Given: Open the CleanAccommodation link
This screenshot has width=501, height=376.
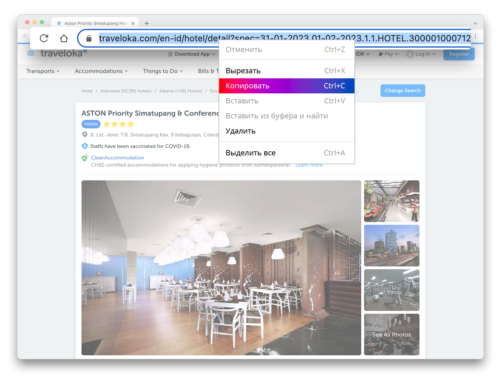Looking at the screenshot, I should click(x=117, y=158).
